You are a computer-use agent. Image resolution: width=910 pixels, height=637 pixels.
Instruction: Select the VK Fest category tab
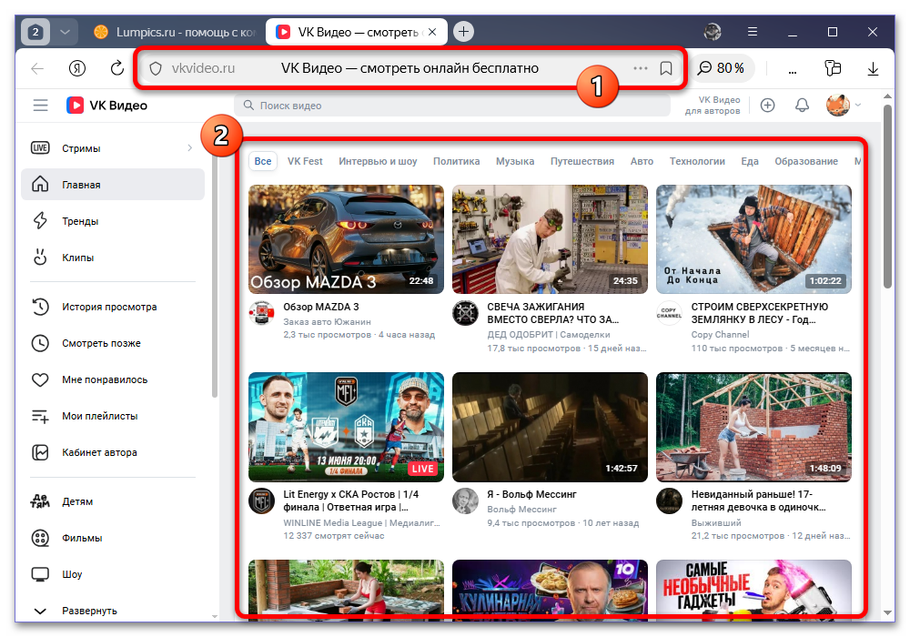pyautogui.click(x=305, y=161)
